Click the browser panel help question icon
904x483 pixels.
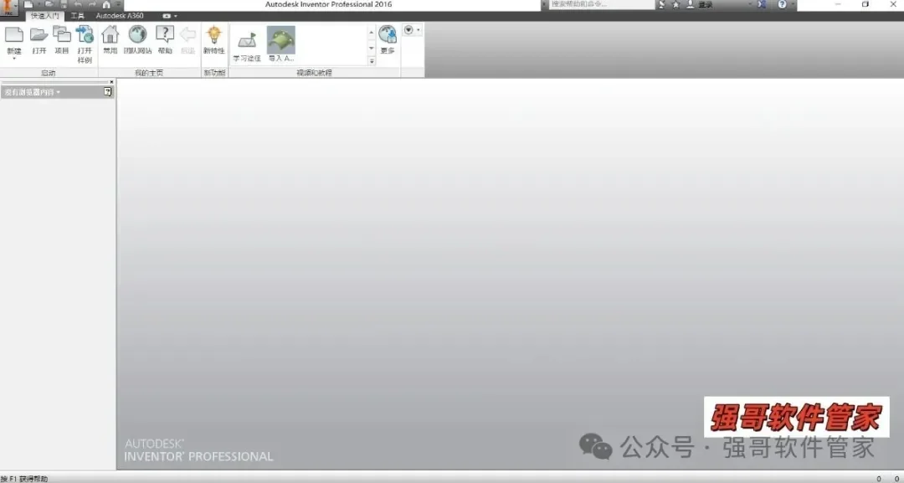(x=108, y=91)
